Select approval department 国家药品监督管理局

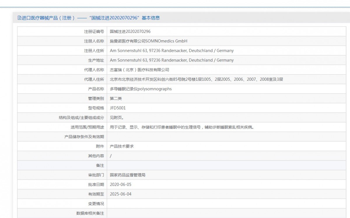127,175
